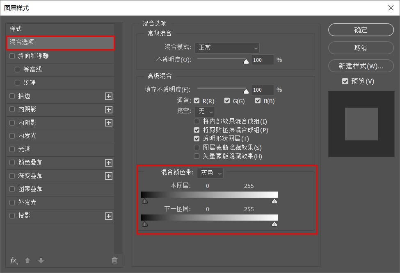This screenshot has height=273, width=400.
Task: Select 光泽 in the styles list
Action: click(25, 149)
